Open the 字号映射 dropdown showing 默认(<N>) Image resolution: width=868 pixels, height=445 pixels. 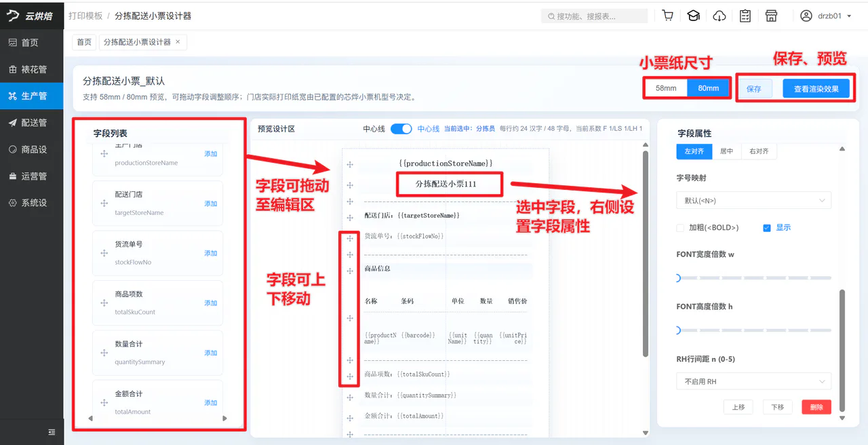click(x=753, y=200)
